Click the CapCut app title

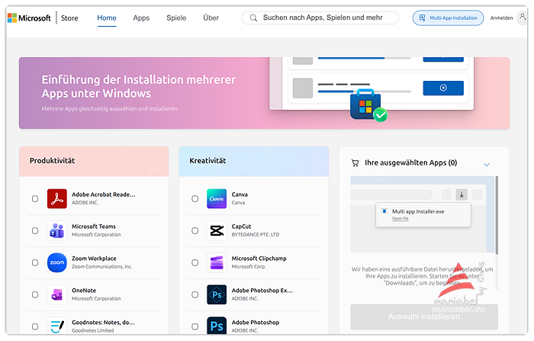(x=242, y=227)
